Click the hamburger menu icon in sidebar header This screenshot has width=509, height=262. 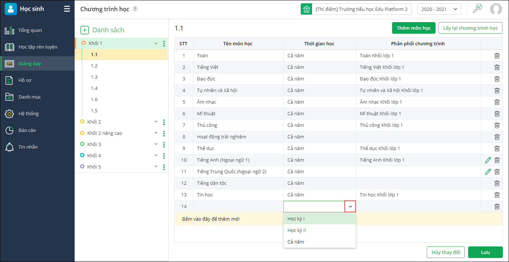67,9
